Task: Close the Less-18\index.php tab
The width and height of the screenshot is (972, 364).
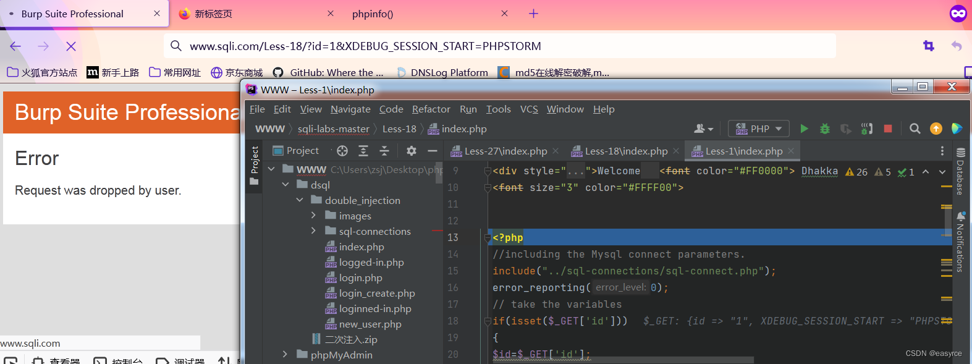Action: [676, 151]
